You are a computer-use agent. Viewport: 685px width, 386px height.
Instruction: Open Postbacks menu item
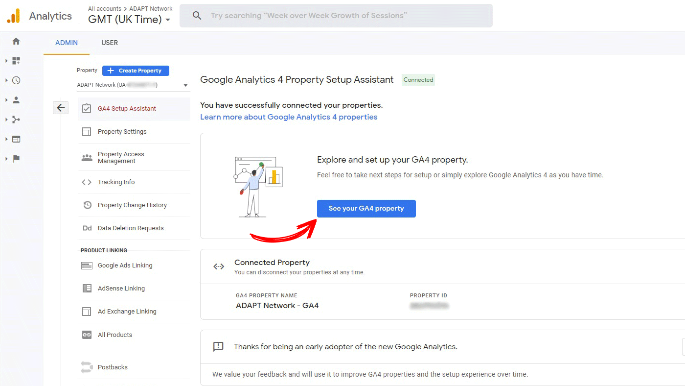[x=134, y=367]
